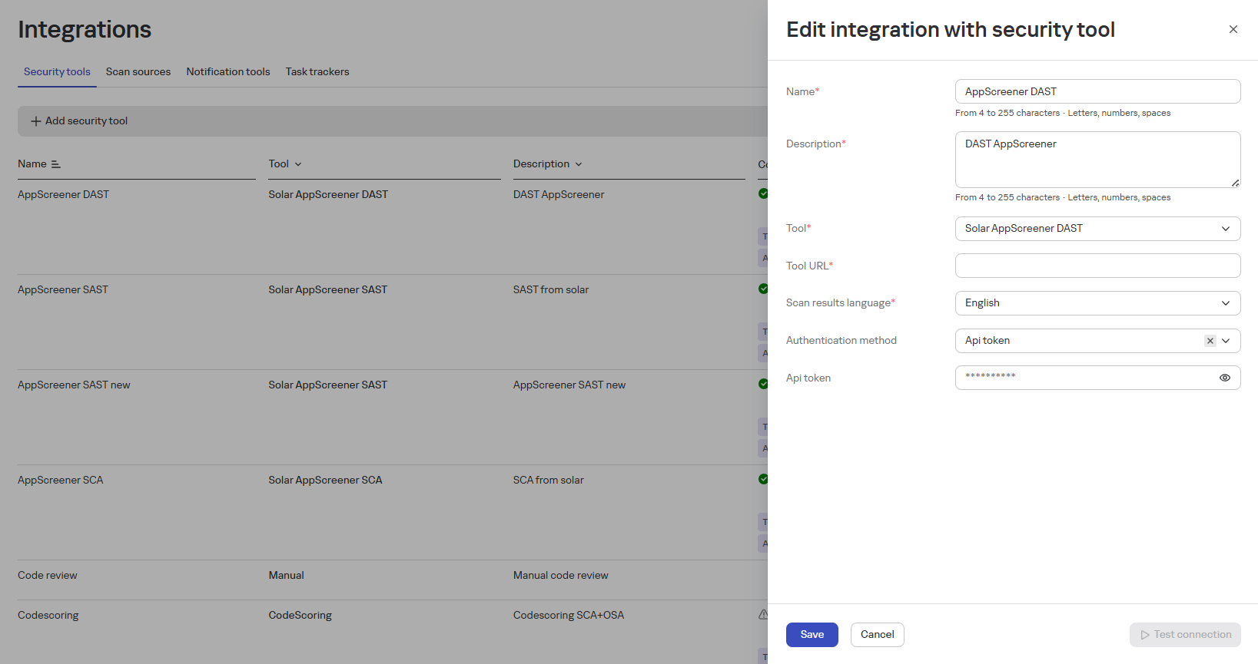The width and height of the screenshot is (1258, 664).
Task: Show the hidden Api token value
Action: pyautogui.click(x=1224, y=378)
